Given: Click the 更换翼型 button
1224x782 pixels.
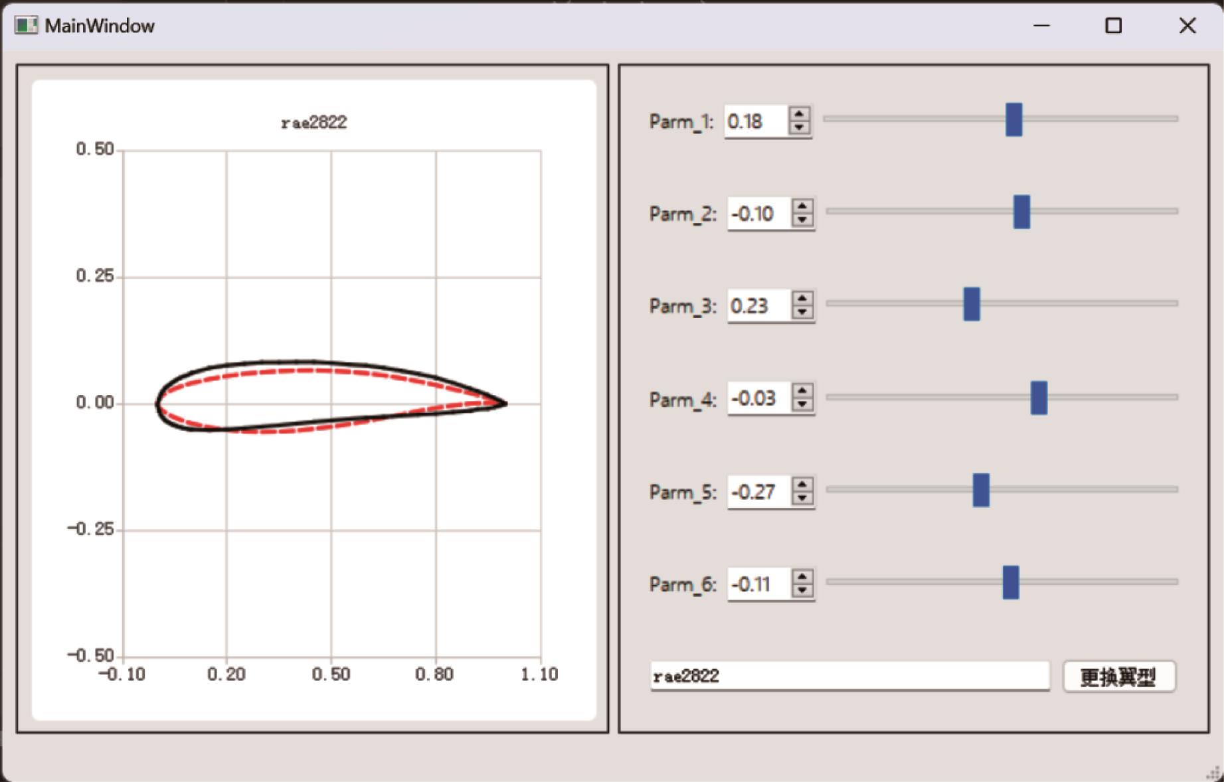Looking at the screenshot, I should pyautogui.click(x=1119, y=676).
